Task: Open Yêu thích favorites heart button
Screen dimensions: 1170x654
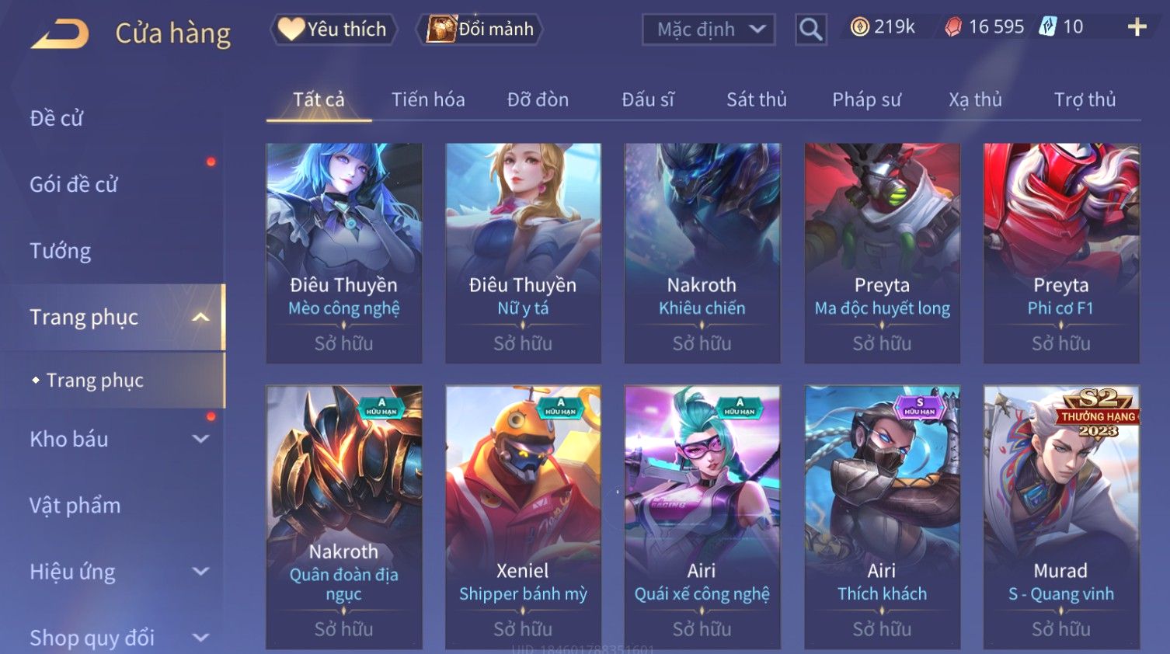Action: click(333, 30)
